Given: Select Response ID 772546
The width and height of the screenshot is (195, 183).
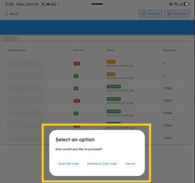Looking at the screenshot, I should click(167, 113).
